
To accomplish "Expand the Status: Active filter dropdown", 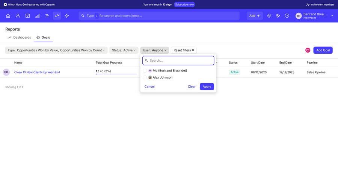I will pos(124,50).
